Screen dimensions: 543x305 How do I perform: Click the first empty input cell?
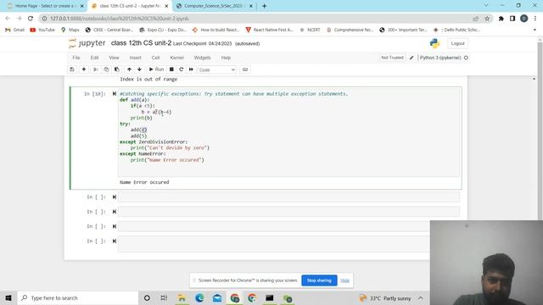click(x=288, y=197)
